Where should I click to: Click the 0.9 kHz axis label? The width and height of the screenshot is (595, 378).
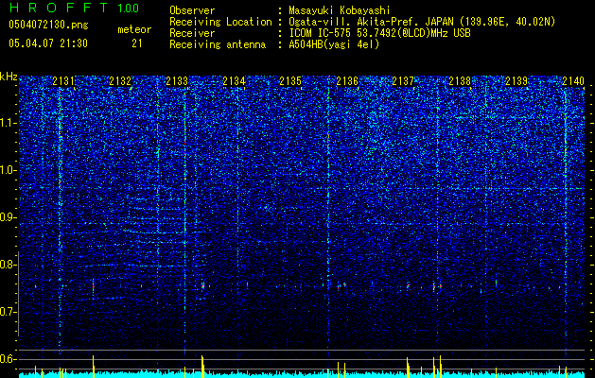(x=9, y=217)
